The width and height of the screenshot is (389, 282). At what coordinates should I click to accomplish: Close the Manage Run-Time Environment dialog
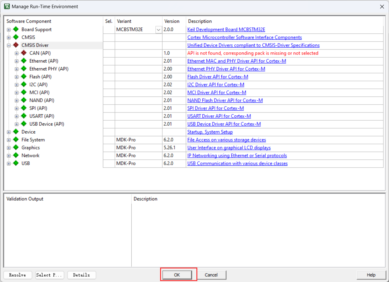tap(383, 6)
